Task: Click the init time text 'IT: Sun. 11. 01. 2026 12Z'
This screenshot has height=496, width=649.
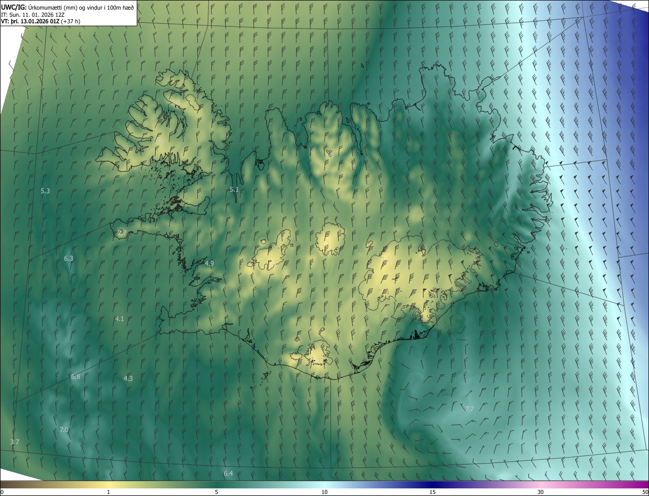Action: pos(32,14)
